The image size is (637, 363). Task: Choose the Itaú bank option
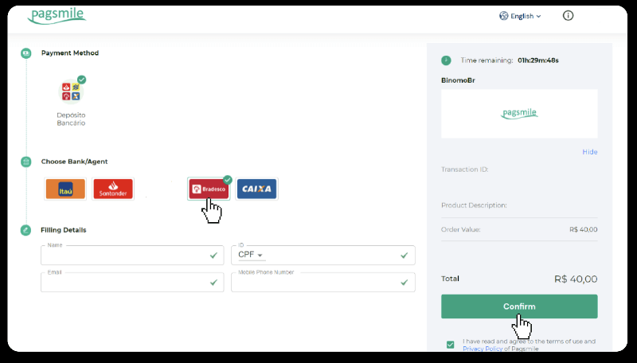pos(65,189)
